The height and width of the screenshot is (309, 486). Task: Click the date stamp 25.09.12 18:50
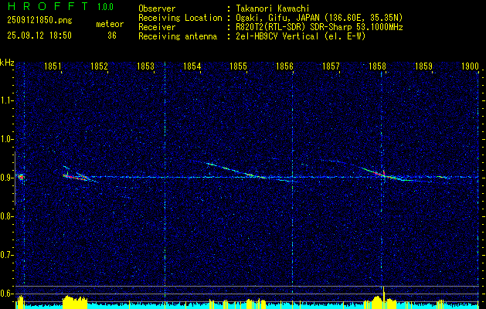(39, 36)
